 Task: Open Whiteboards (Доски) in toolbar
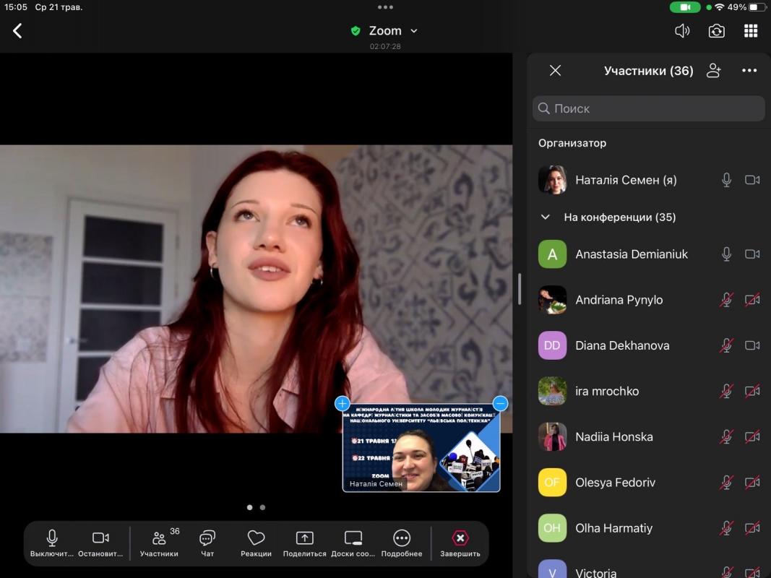(353, 543)
